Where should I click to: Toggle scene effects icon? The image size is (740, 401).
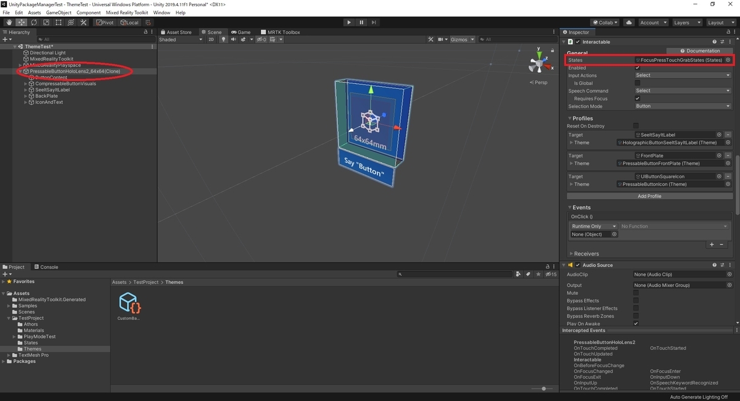[x=244, y=39]
